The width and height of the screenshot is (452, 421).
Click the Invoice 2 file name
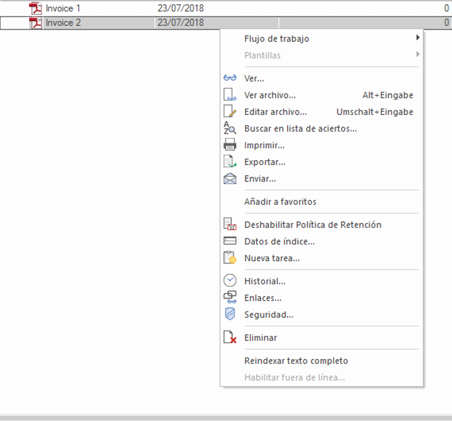pos(63,22)
